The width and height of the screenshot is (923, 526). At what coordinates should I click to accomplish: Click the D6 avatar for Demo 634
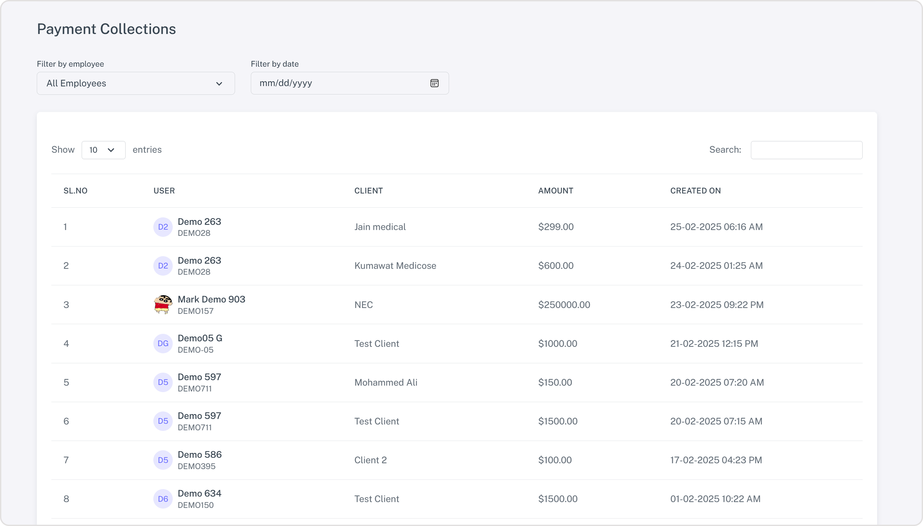tap(163, 499)
